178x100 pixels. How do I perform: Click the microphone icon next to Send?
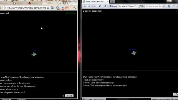point(63,96)
